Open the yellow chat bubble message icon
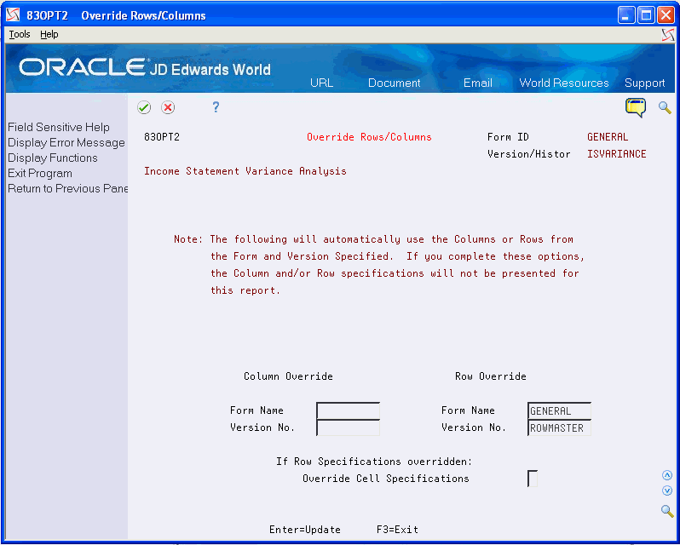This screenshot has width=680, height=545. coord(636,108)
